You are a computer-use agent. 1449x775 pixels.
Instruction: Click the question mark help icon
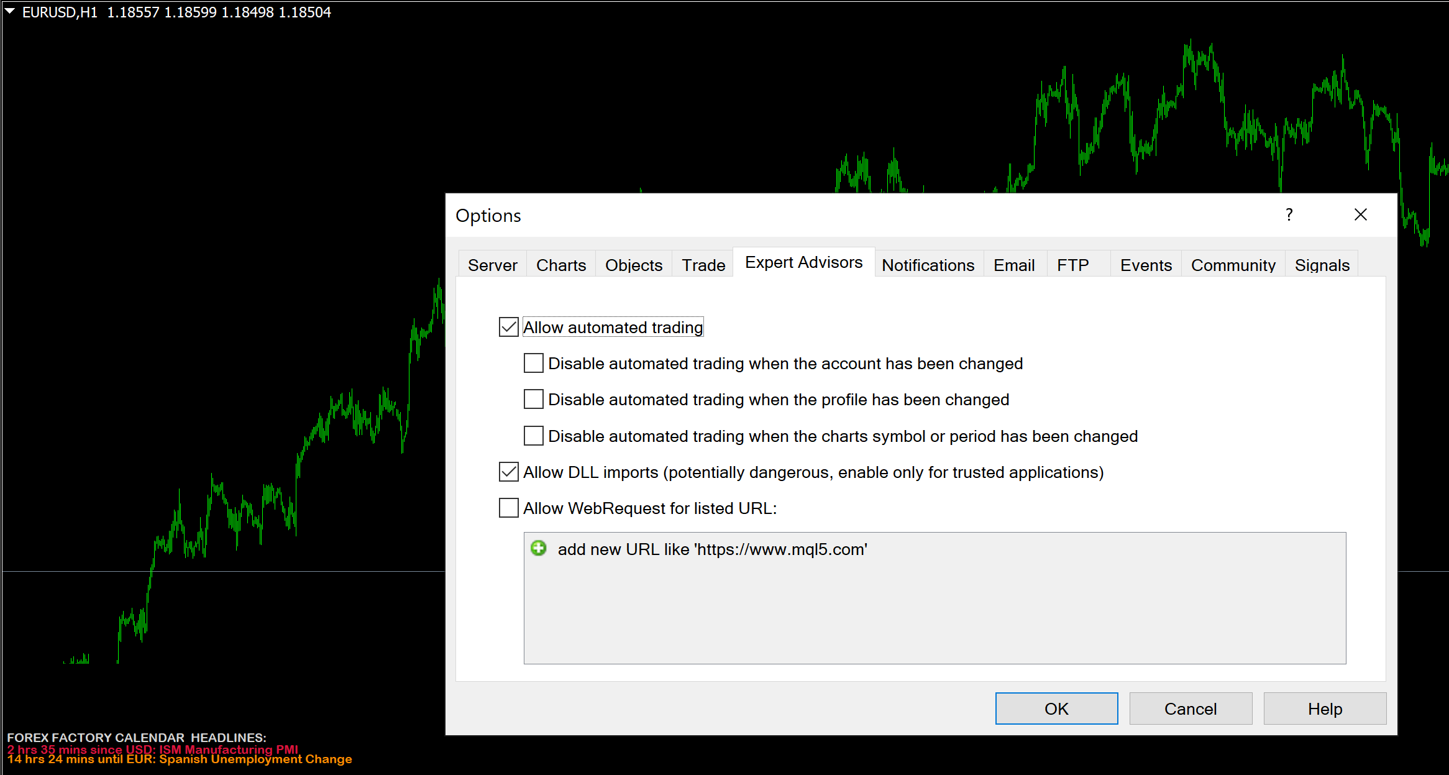[x=1289, y=214]
